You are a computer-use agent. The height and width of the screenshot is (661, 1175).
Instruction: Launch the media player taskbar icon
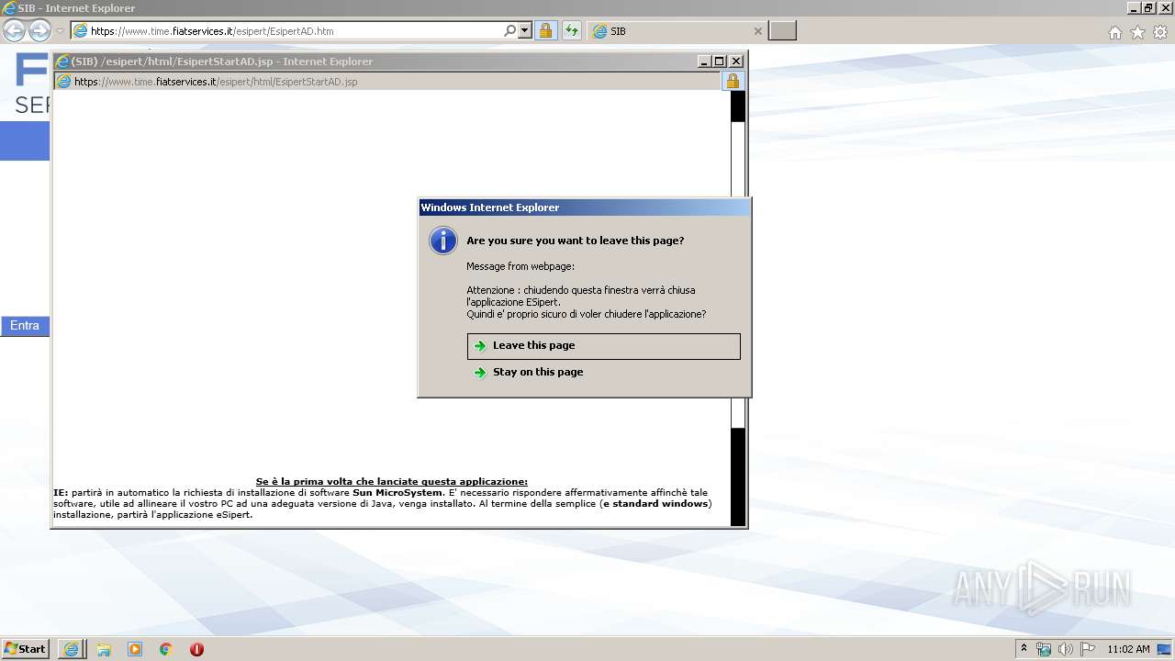135,649
